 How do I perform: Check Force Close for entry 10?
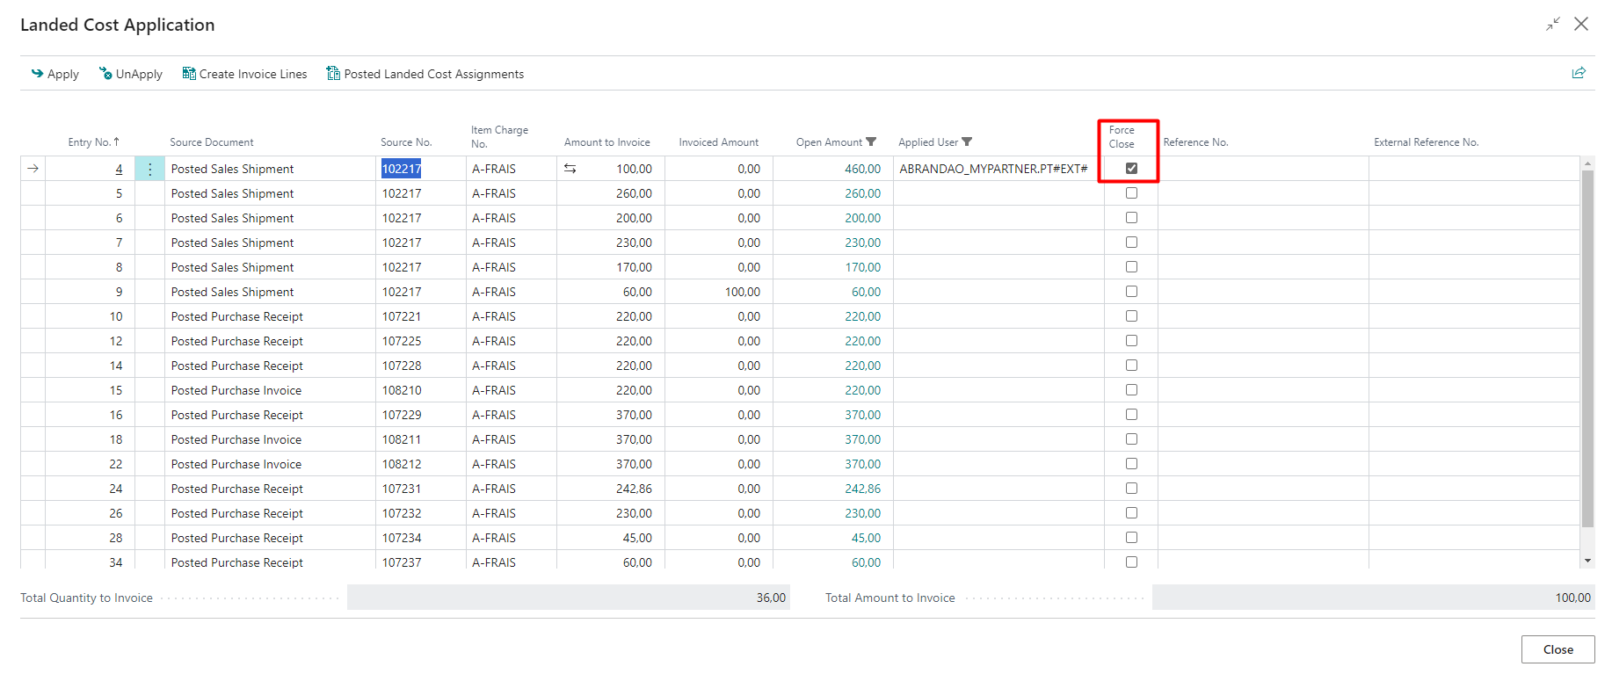(x=1131, y=316)
